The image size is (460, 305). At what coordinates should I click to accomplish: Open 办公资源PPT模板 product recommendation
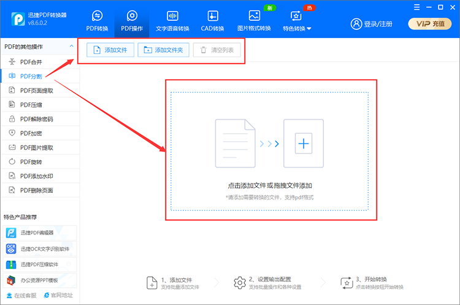40,280
